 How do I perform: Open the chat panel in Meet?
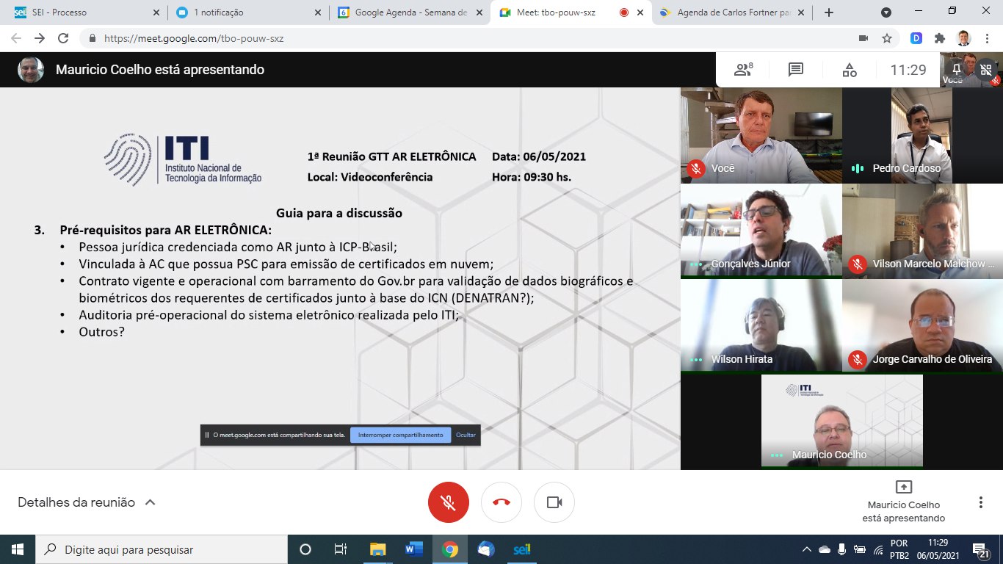coord(795,70)
